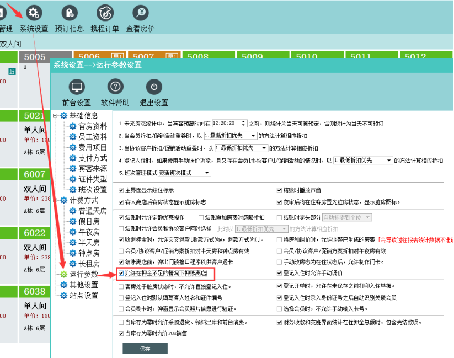454x358 pixels.
Task: Select room 6038 card in background
Action: (35, 314)
